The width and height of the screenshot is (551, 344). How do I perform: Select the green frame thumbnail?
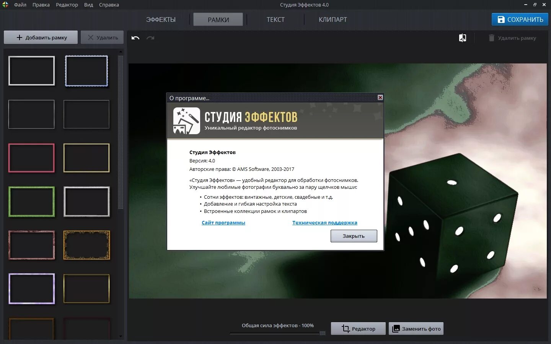[32, 201]
